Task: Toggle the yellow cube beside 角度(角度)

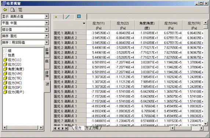Action: (5, 69)
